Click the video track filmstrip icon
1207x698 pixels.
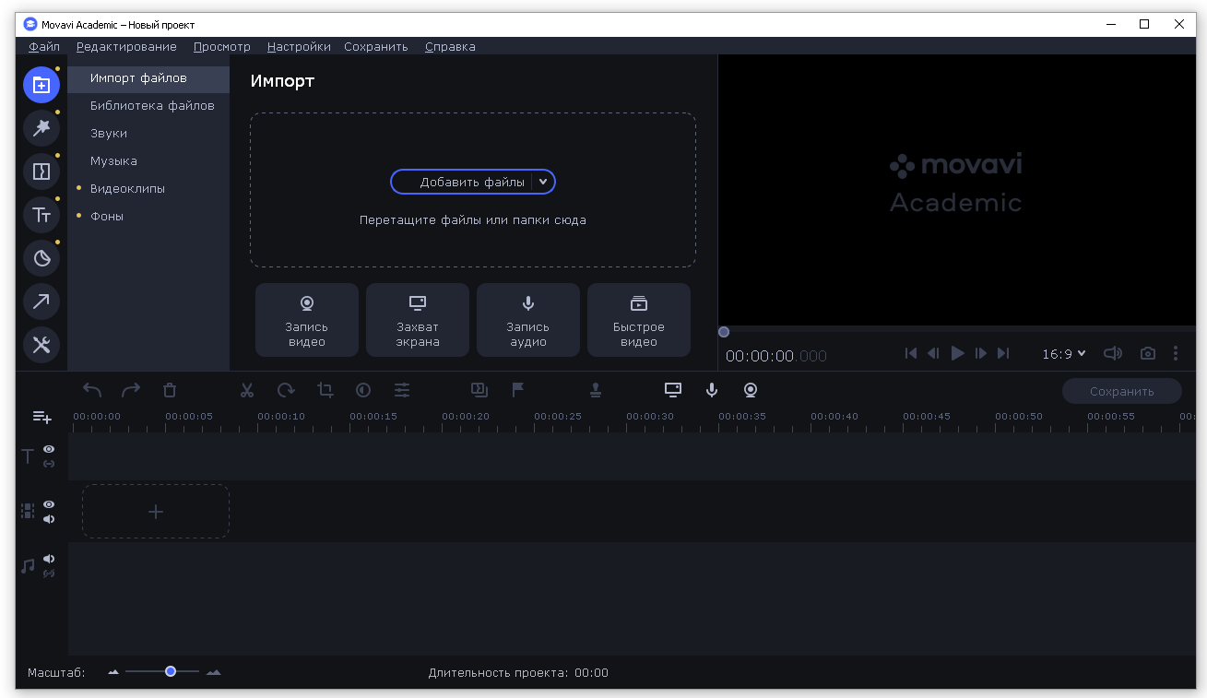[28, 511]
